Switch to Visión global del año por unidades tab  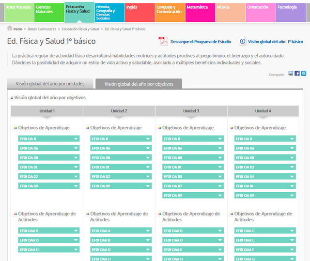pos(50,84)
